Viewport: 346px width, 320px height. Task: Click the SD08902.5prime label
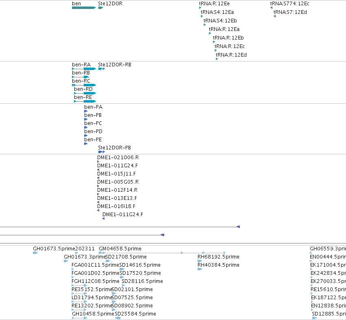tap(133, 306)
